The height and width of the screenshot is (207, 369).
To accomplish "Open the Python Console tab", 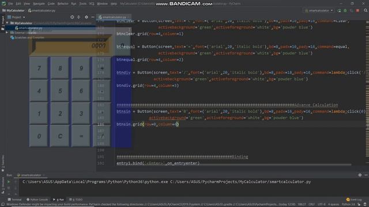I will [37, 200].
